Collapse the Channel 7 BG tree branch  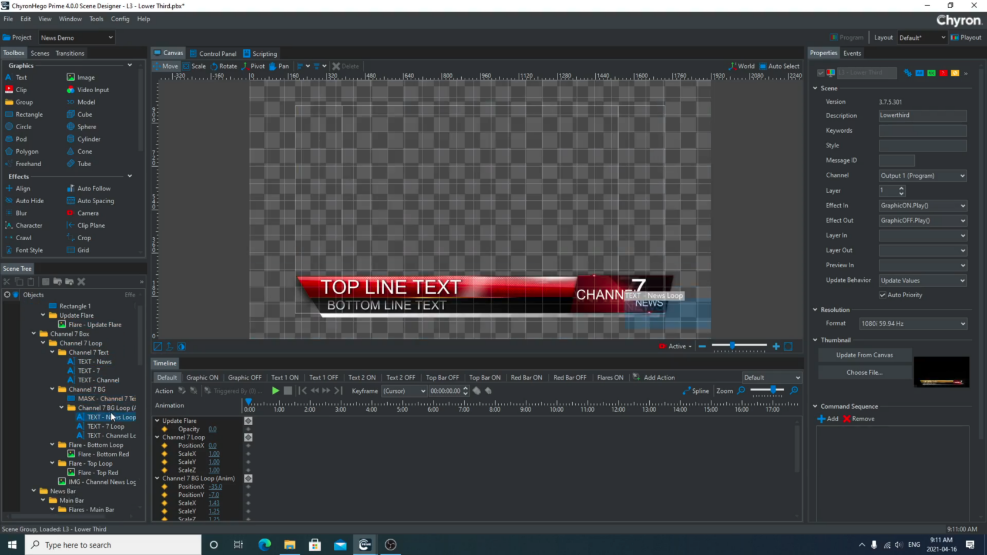point(52,389)
